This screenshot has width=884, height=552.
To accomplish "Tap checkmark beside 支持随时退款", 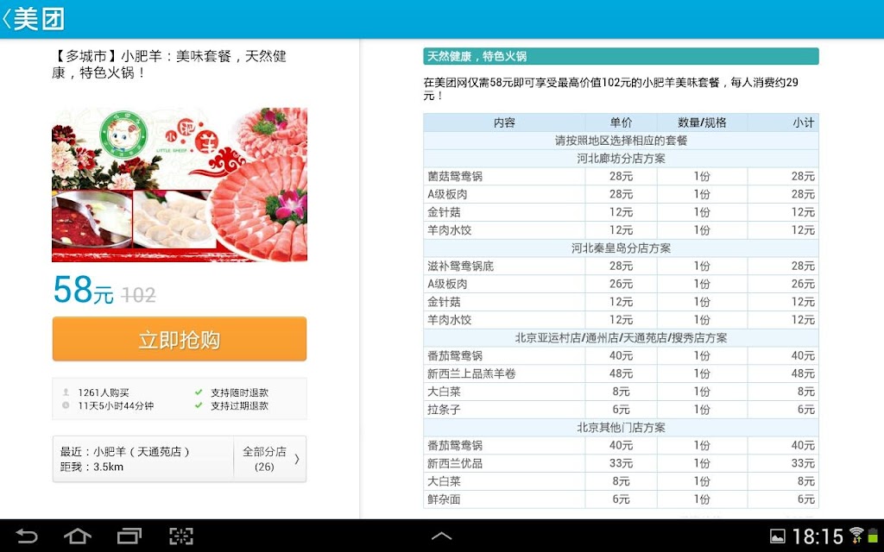I will pos(199,392).
